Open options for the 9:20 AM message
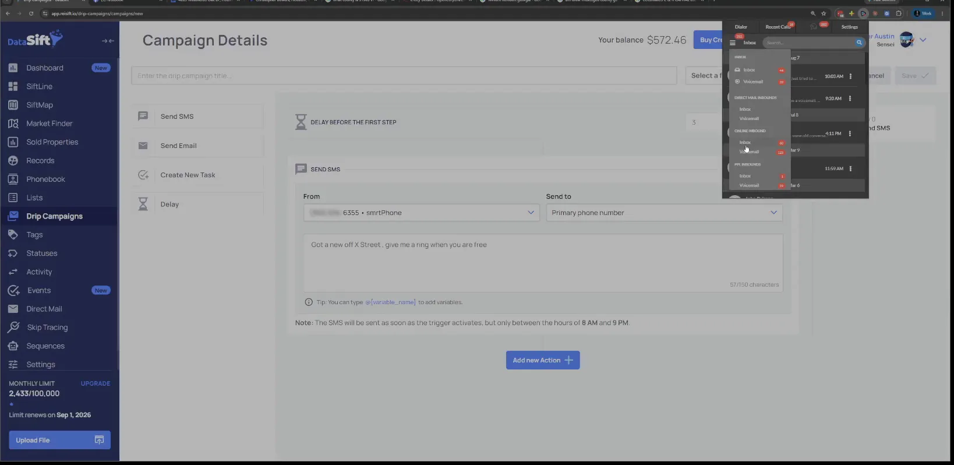This screenshot has height=465, width=954. coord(850,98)
